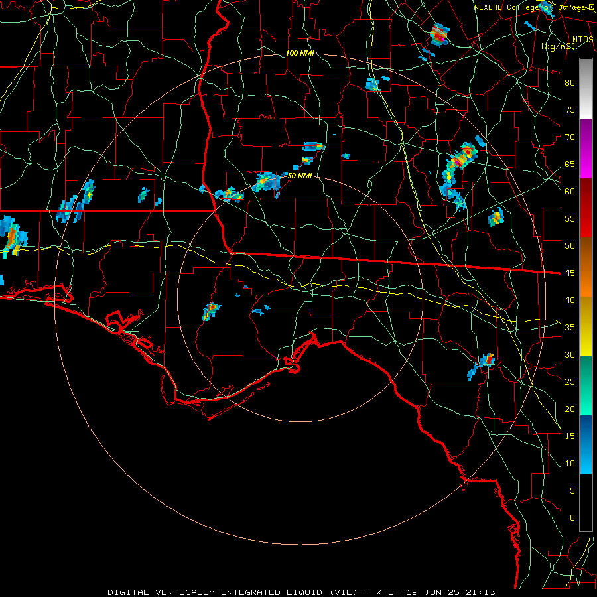Screen dimensions: 597x597
Task: Pick the blue legend color band
Action: (x=586, y=444)
